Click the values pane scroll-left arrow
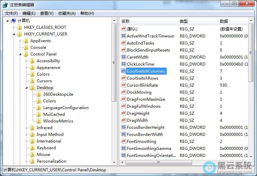The image size is (257, 176). click(x=122, y=162)
